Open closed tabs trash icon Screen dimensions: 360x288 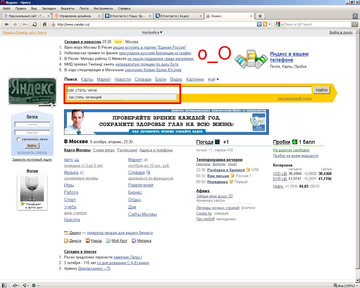(x=355, y=16)
